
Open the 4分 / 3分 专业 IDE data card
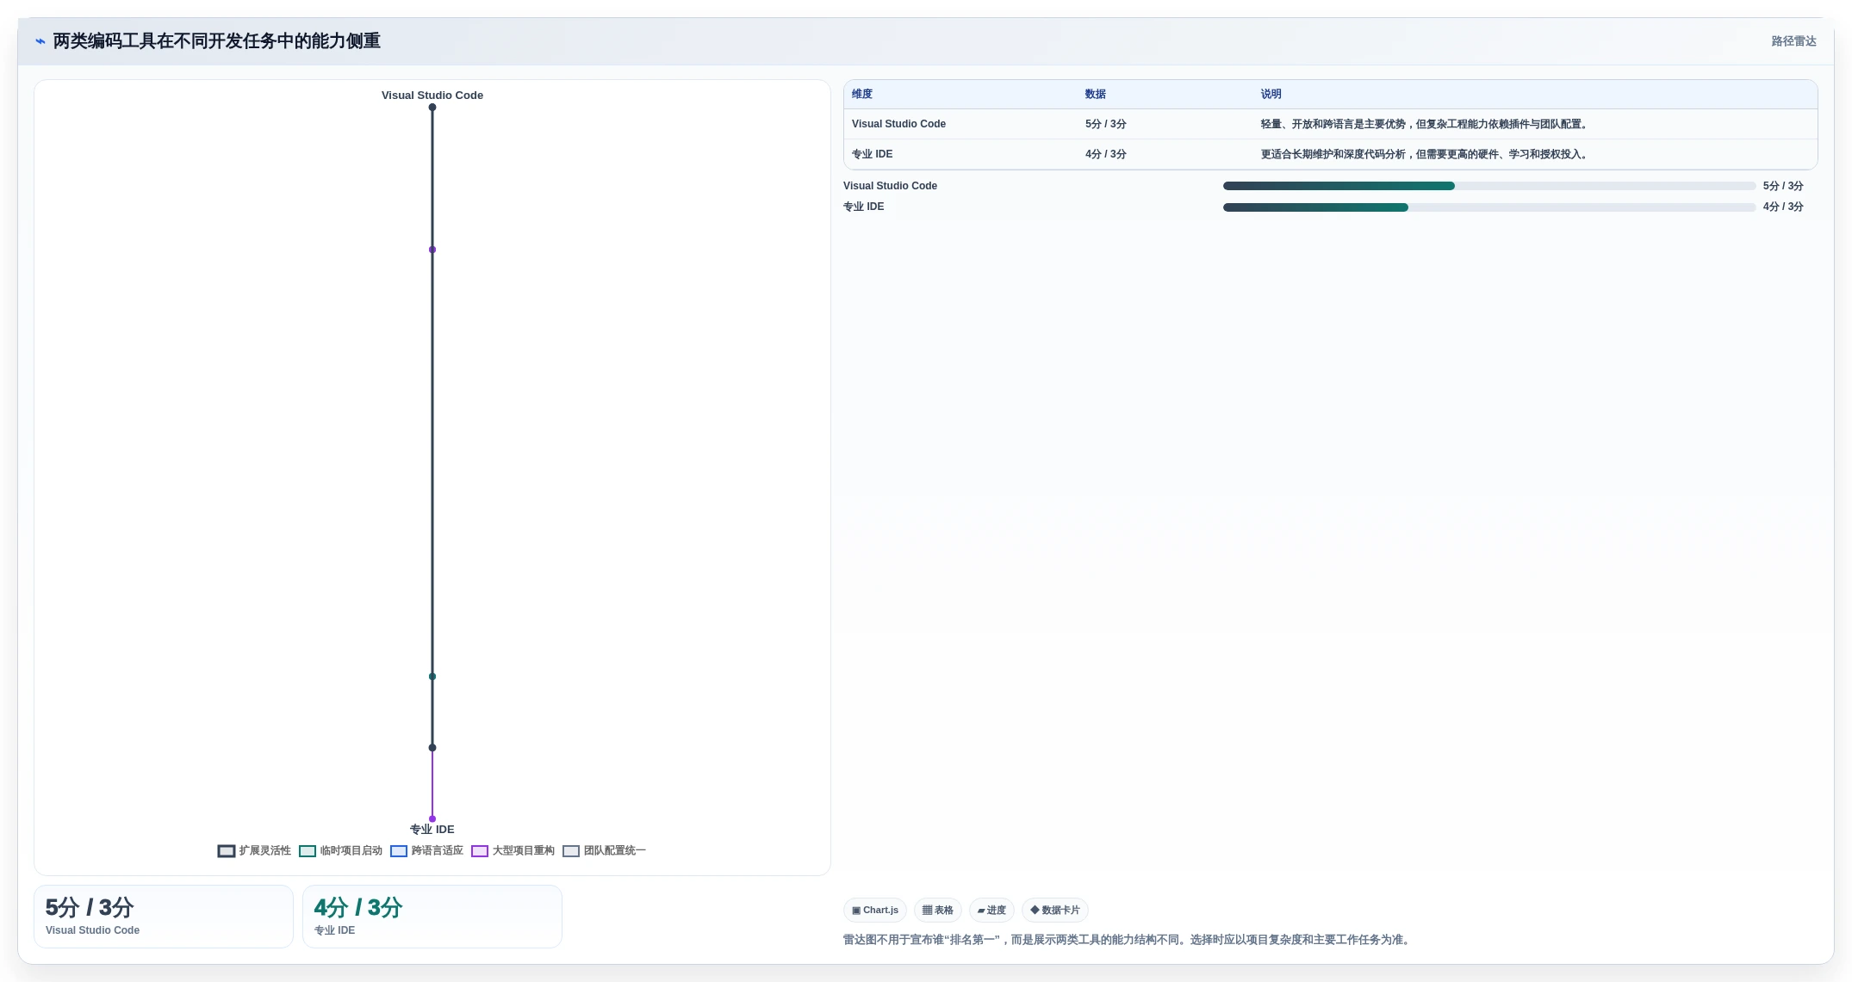(432, 917)
